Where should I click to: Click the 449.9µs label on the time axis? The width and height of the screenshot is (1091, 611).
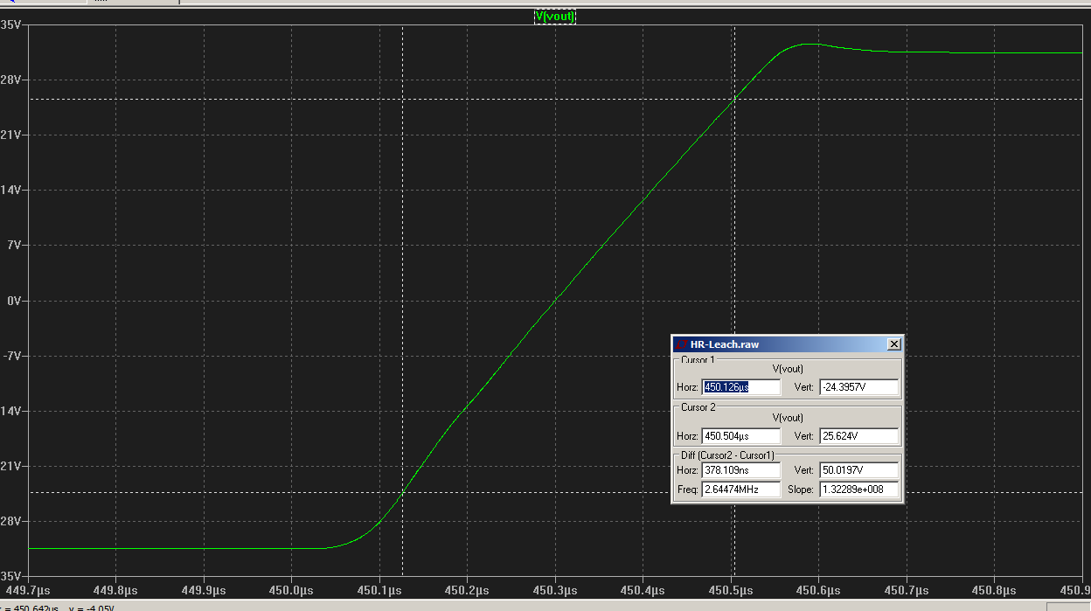tap(205, 589)
